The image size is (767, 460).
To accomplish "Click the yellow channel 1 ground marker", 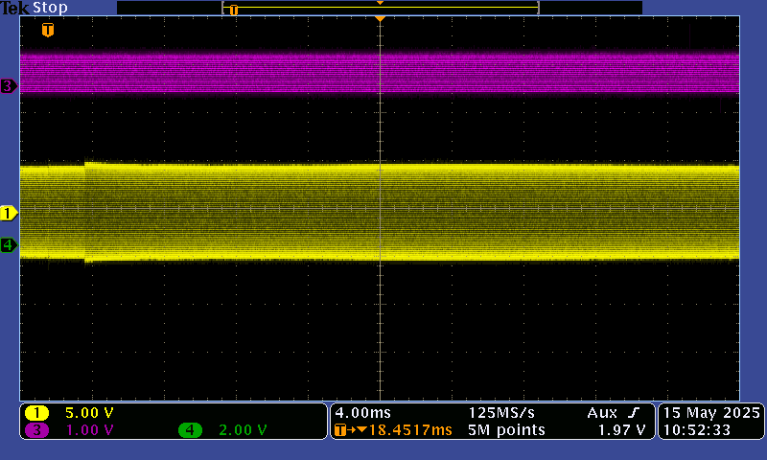I will pos(9,213).
